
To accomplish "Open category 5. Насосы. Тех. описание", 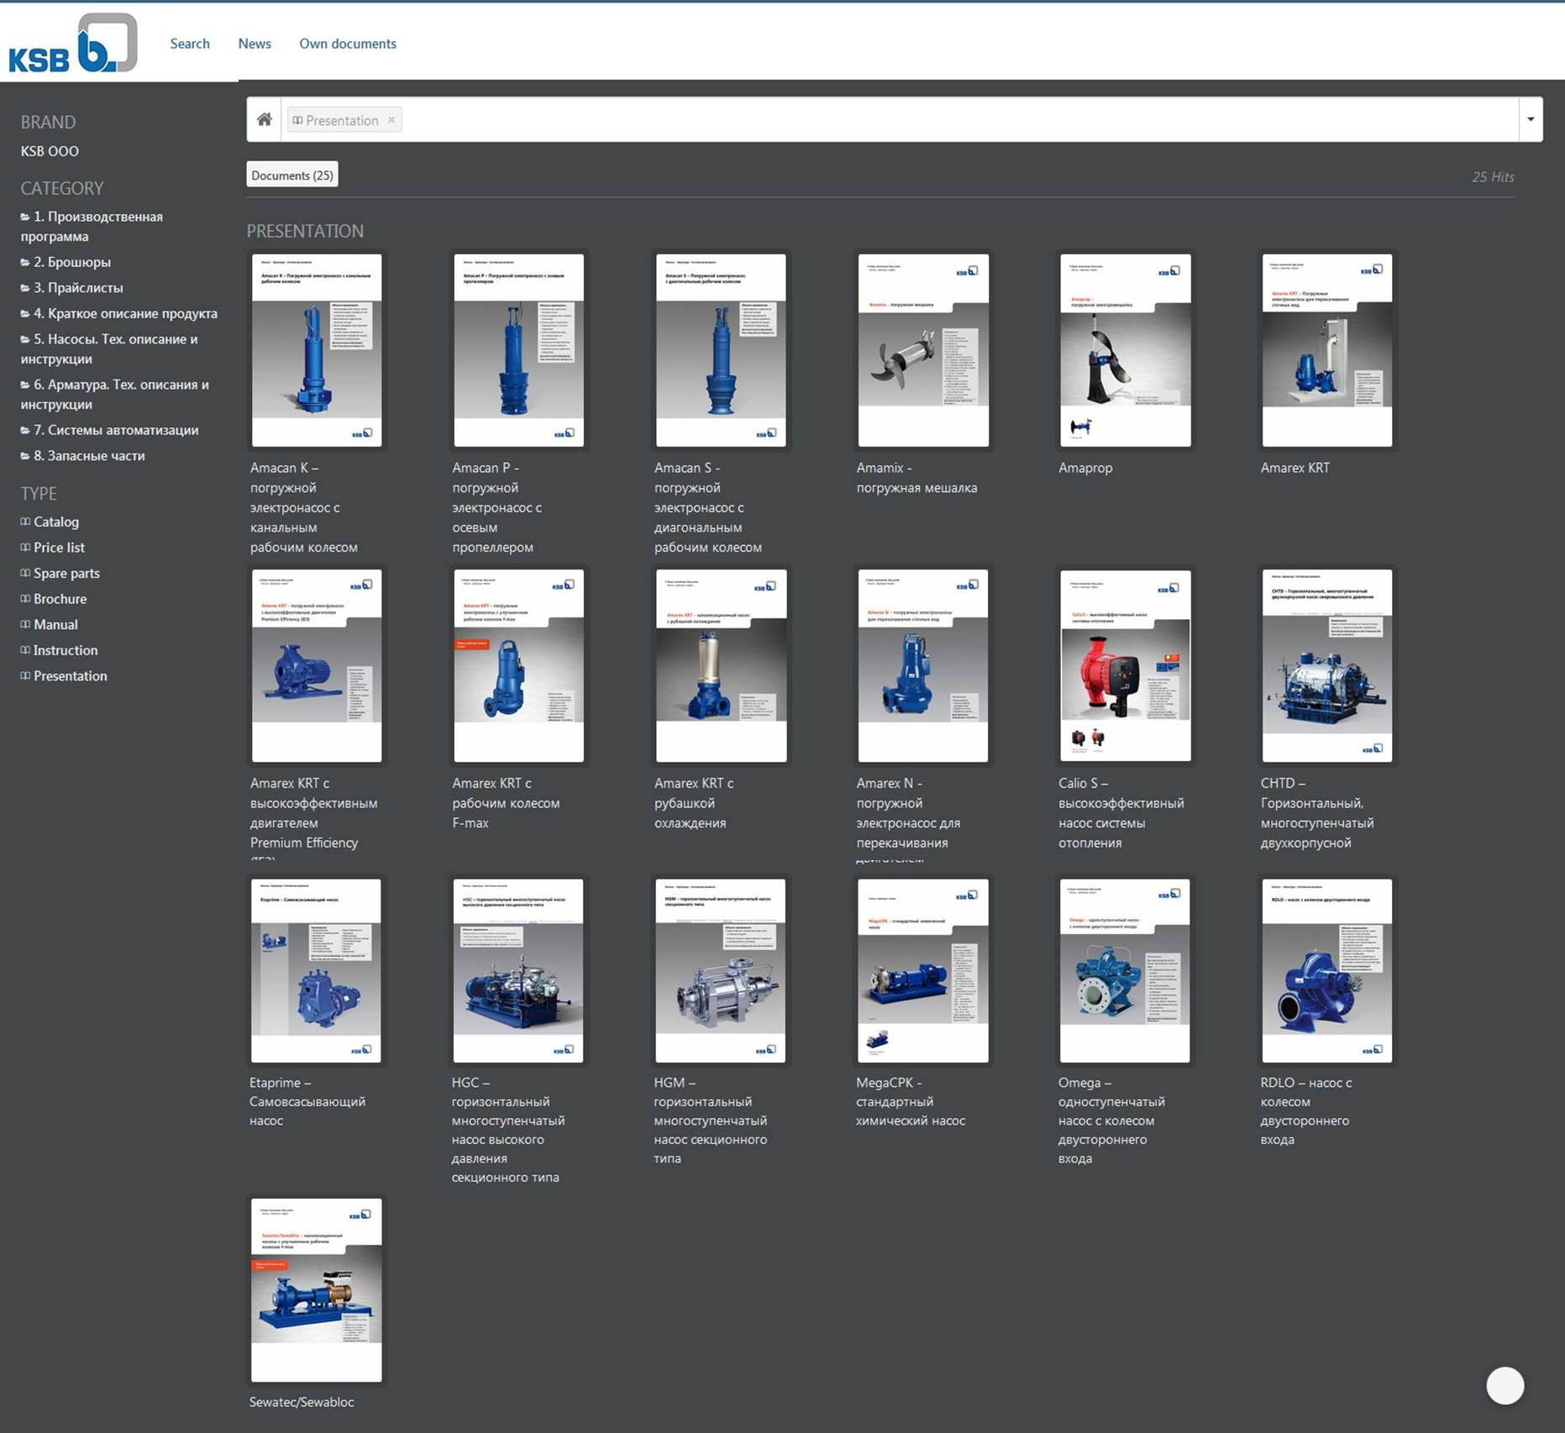I will click(109, 349).
